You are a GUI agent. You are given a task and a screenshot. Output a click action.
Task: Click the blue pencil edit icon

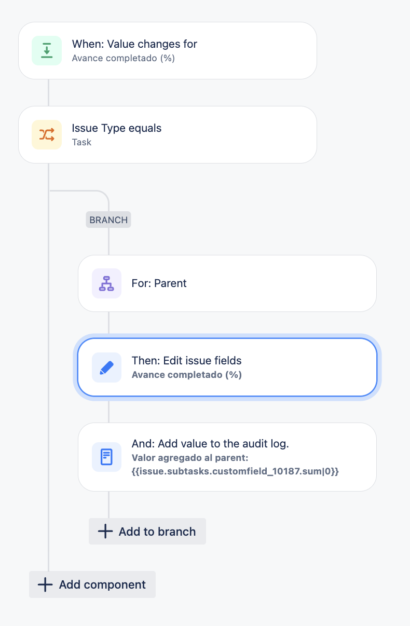pos(106,368)
